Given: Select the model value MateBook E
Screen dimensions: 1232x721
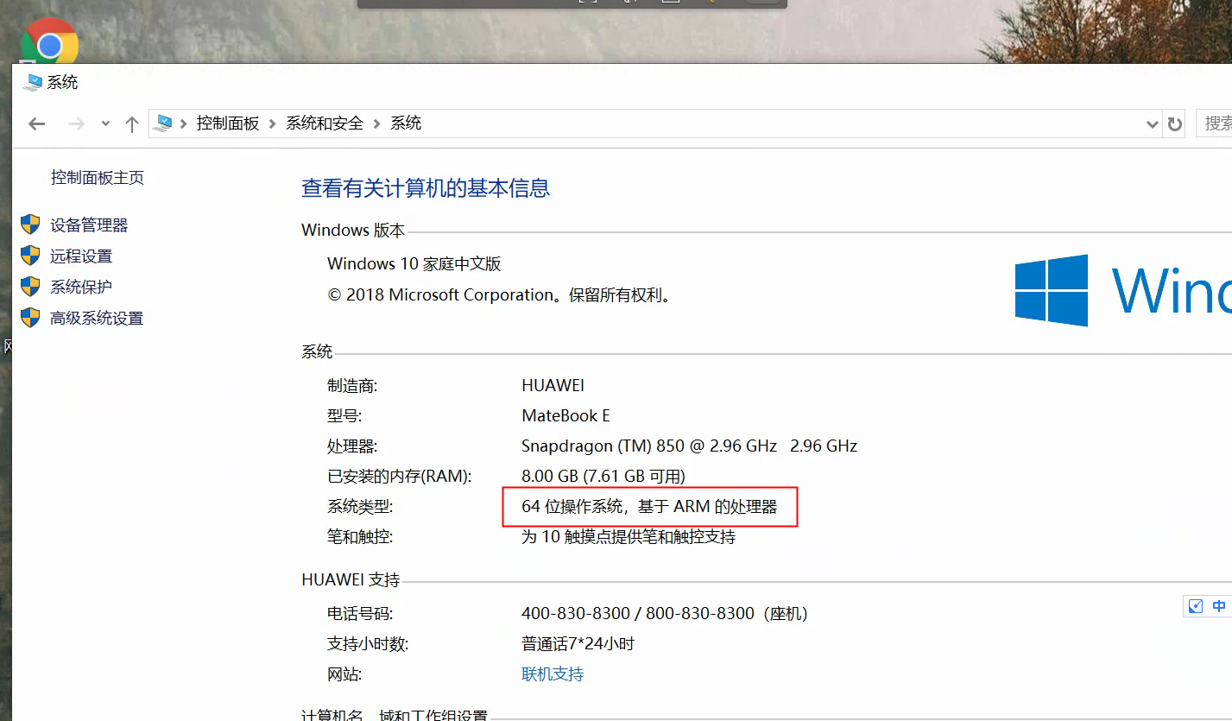Looking at the screenshot, I should pyautogui.click(x=565, y=416).
